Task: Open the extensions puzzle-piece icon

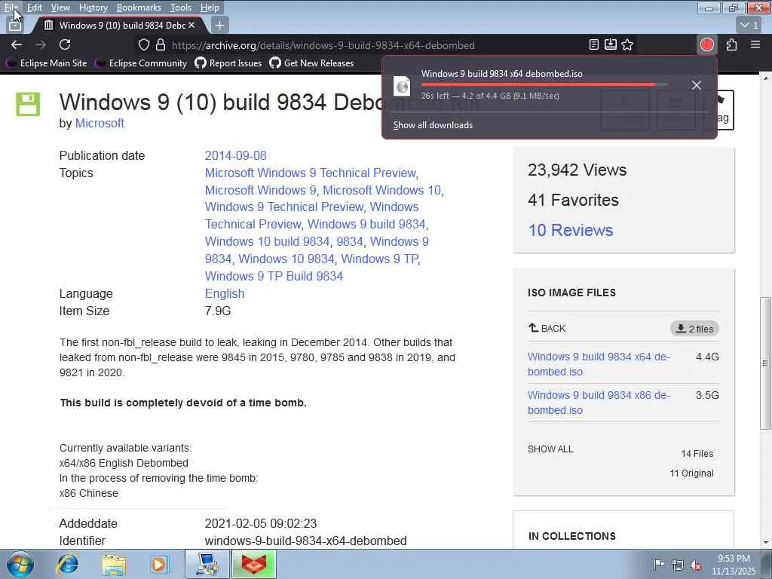Action: (x=731, y=44)
